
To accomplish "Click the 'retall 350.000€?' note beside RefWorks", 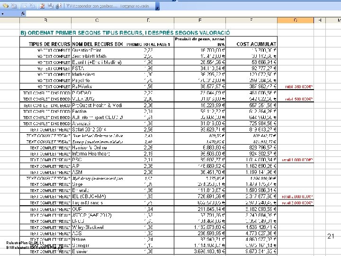I will (x=298, y=87).
